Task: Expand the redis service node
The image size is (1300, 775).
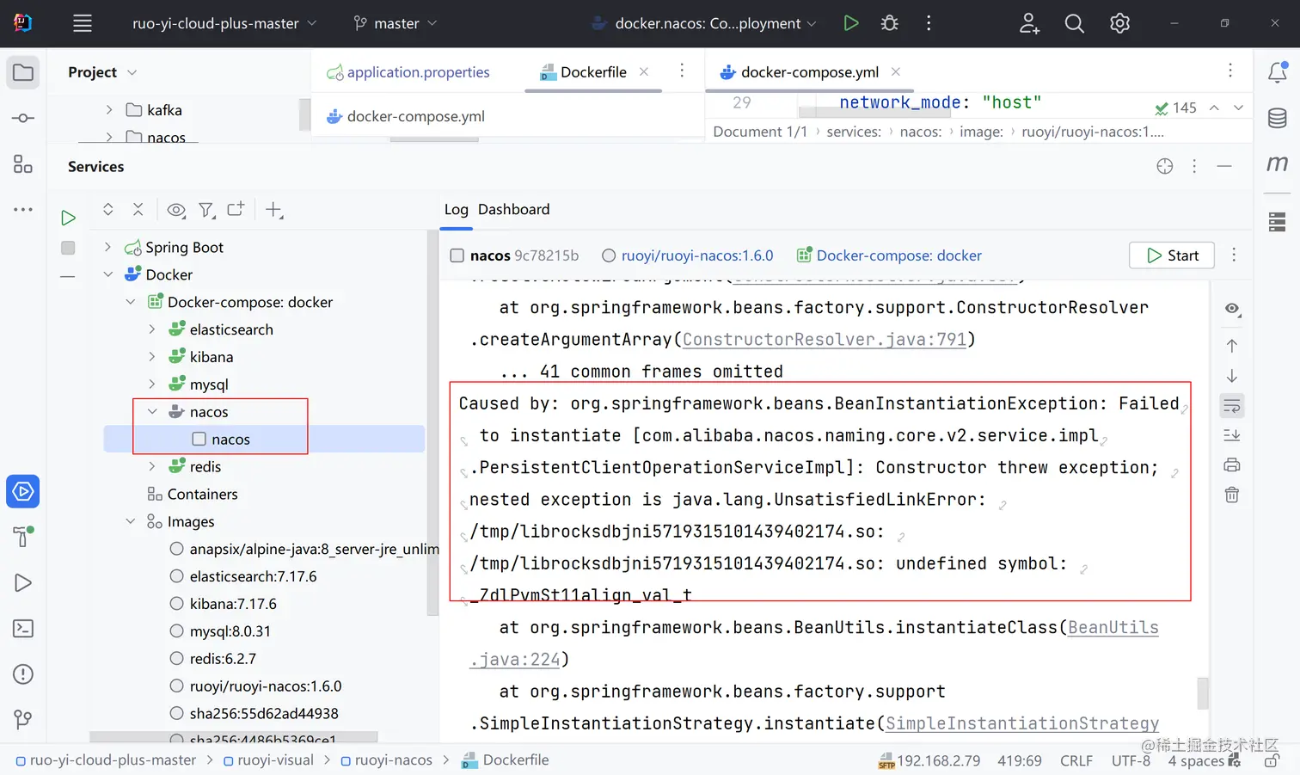Action: pyautogui.click(x=152, y=466)
